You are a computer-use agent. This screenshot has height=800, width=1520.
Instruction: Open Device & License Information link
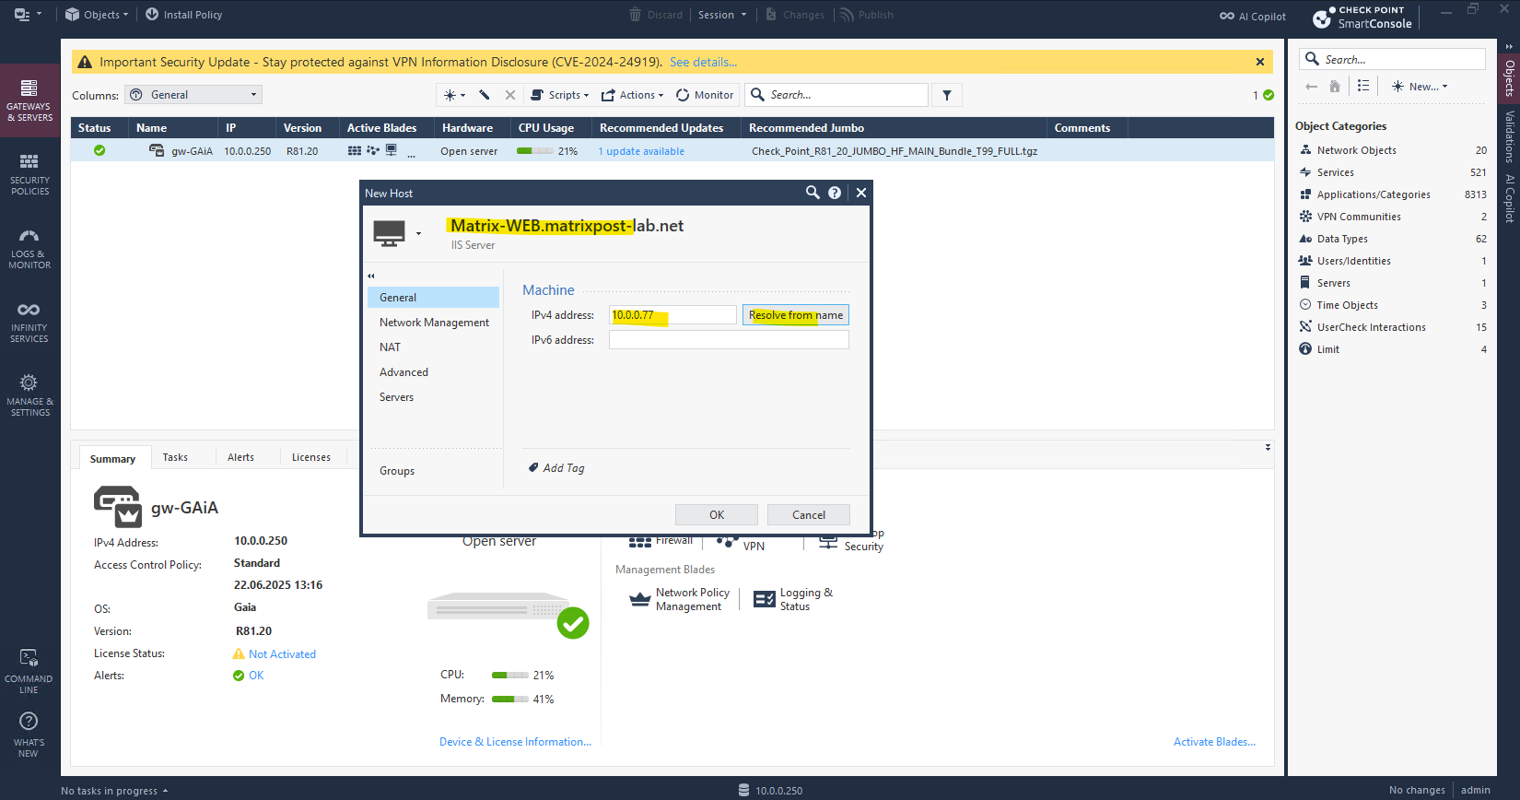(x=515, y=741)
